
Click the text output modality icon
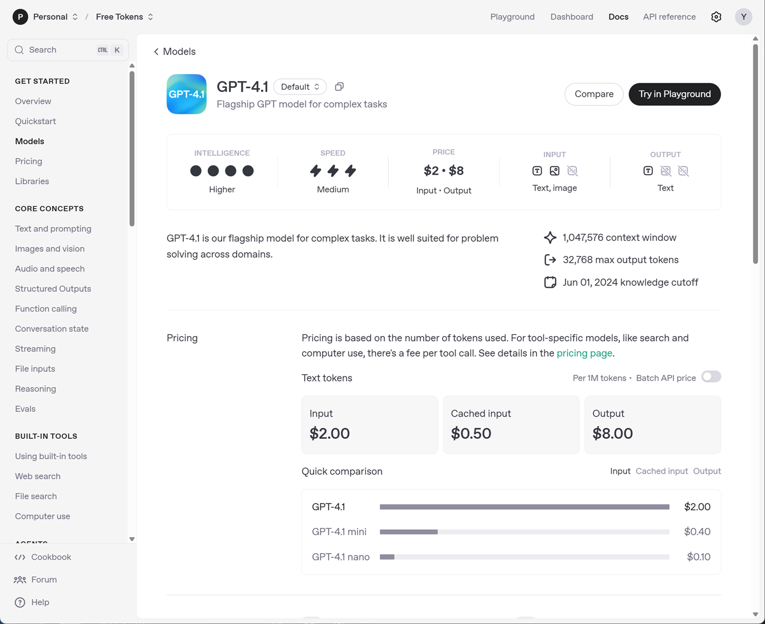648,170
